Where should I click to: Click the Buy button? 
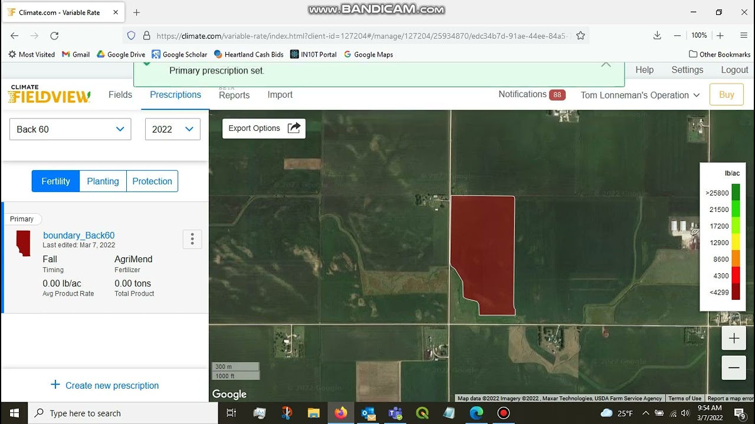727,94
